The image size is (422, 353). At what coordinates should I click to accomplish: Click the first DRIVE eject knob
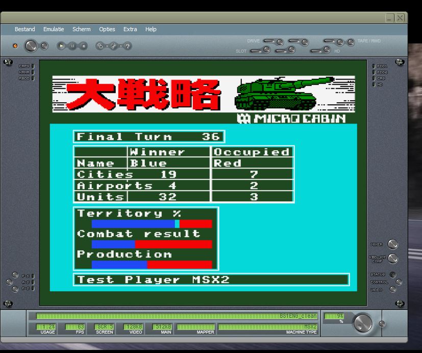click(280, 42)
